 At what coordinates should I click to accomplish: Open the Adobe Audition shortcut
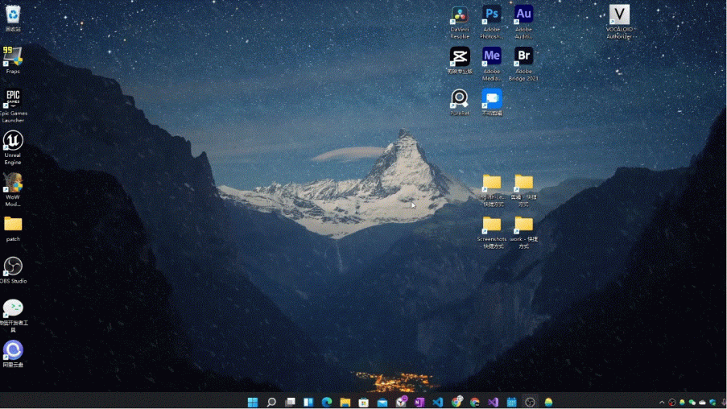coord(523,15)
